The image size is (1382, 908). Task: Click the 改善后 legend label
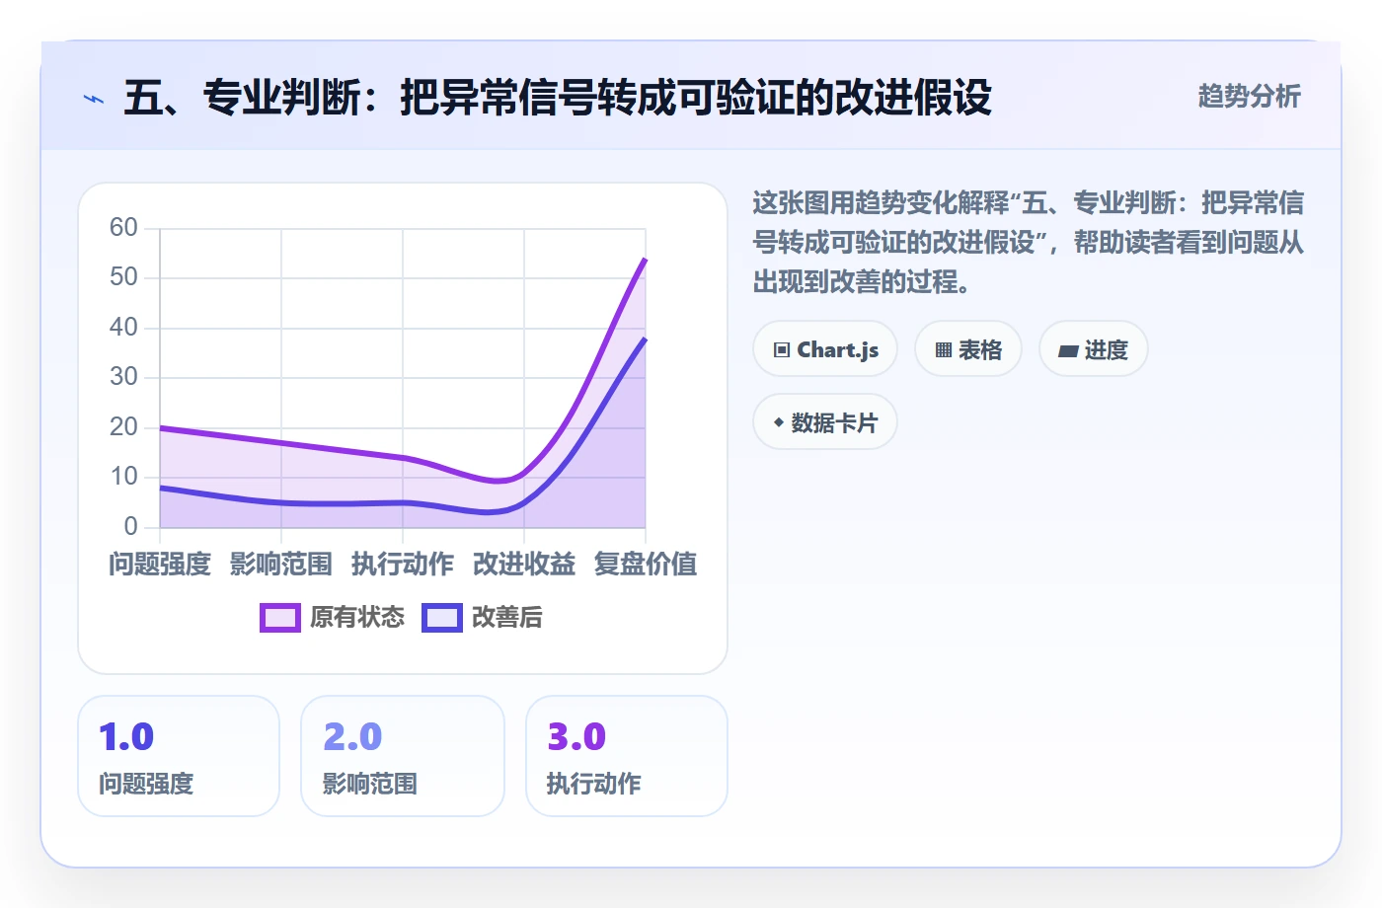[x=507, y=617]
